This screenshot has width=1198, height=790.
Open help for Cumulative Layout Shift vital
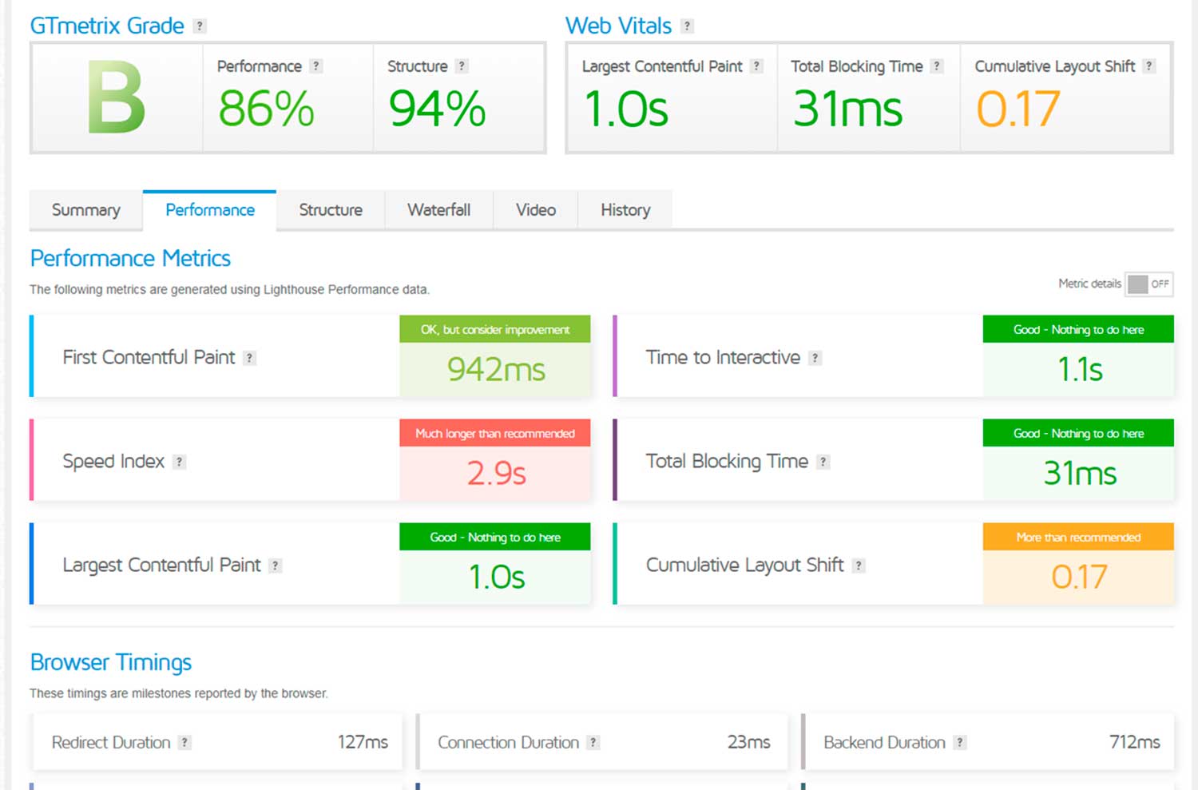[x=1148, y=66]
